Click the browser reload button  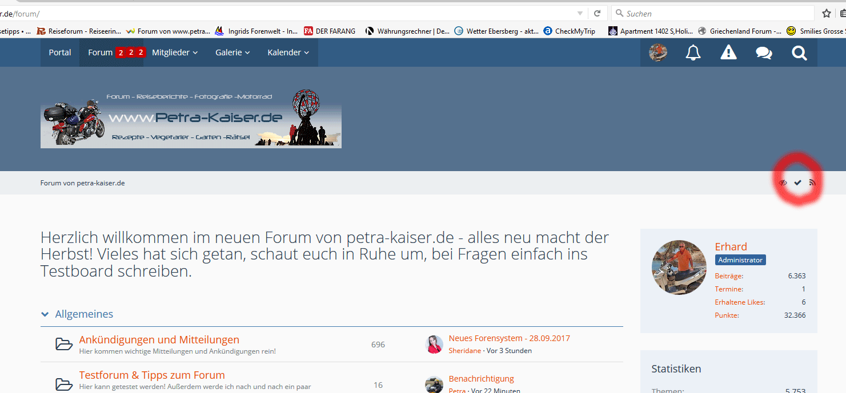click(x=597, y=13)
